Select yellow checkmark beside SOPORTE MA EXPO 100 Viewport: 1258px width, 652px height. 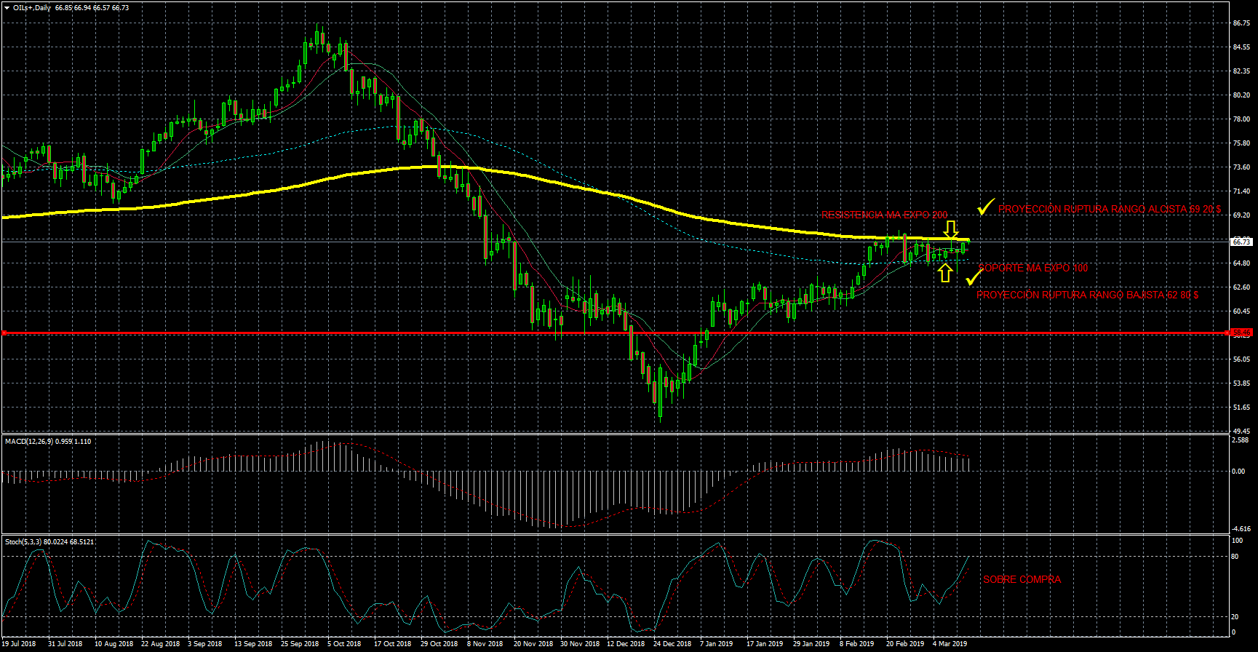point(973,277)
